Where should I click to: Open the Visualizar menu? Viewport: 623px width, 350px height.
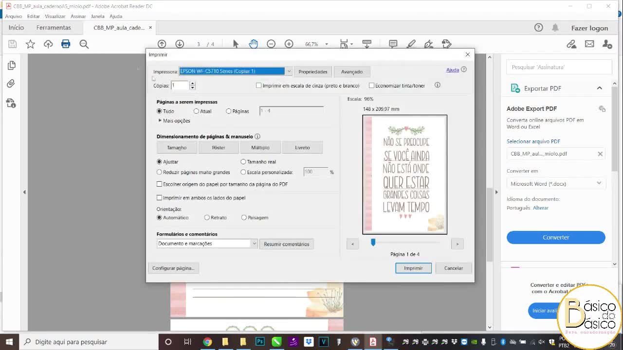pyautogui.click(x=55, y=16)
